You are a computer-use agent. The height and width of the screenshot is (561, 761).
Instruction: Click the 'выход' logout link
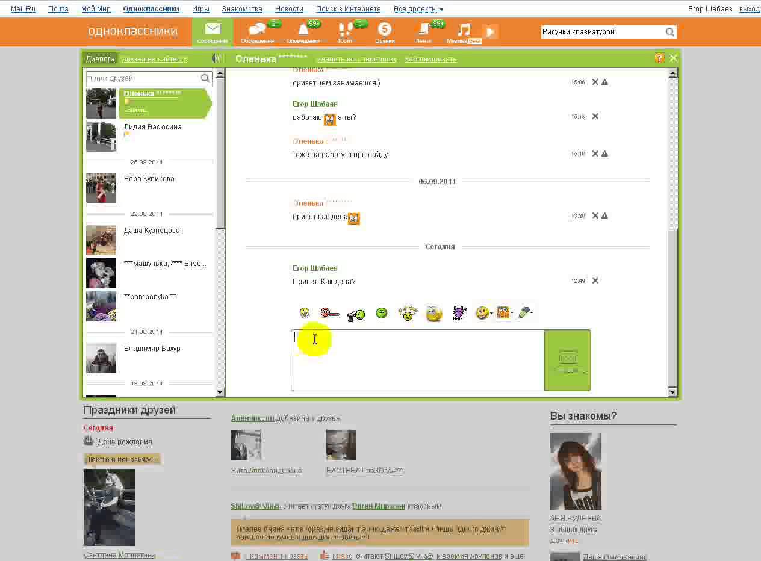pyautogui.click(x=750, y=9)
